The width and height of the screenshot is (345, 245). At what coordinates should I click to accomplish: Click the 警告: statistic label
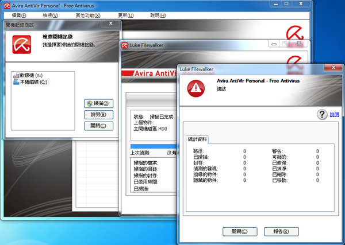click(278, 151)
